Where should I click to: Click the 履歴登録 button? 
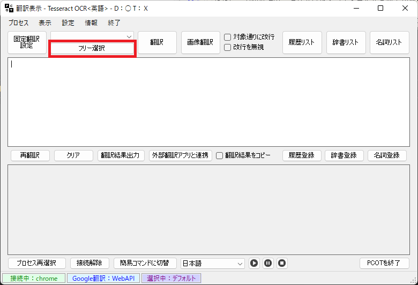302,155
